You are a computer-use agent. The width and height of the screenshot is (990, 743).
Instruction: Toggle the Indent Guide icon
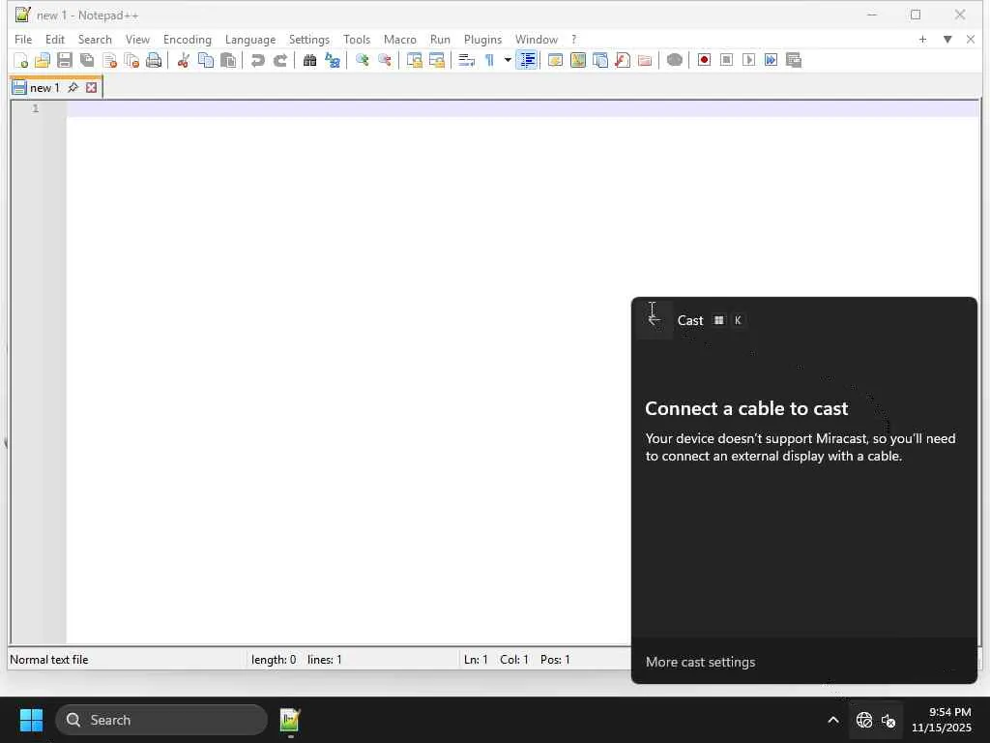[527, 60]
